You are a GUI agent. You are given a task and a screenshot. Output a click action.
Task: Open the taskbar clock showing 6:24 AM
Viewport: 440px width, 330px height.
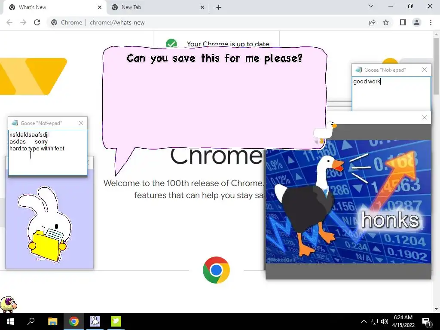tap(403, 321)
